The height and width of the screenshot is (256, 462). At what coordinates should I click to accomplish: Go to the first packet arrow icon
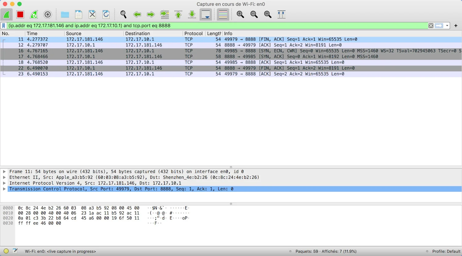[x=178, y=14]
